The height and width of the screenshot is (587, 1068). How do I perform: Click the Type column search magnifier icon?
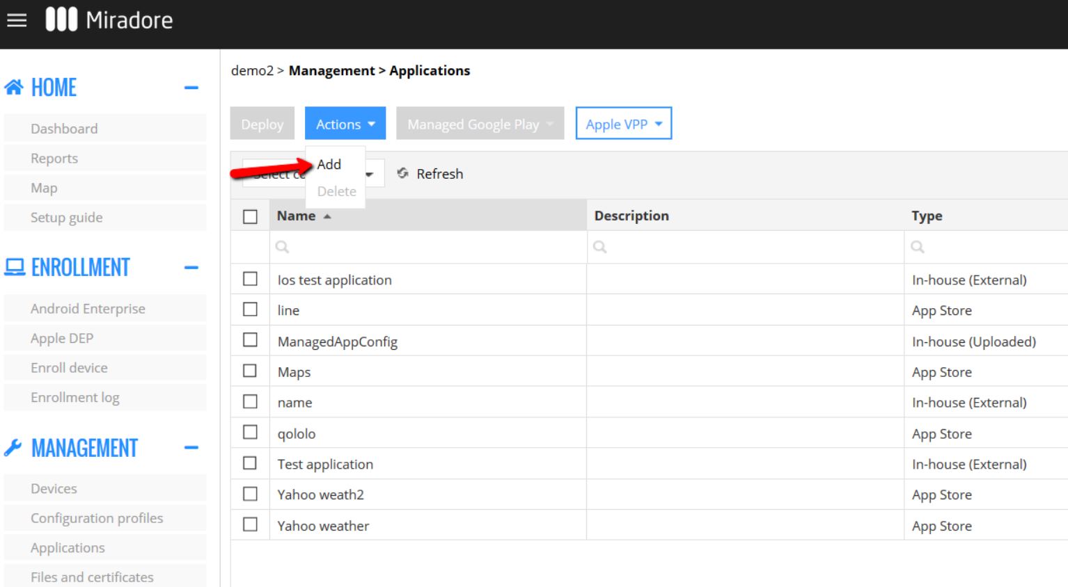coord(918,247)
